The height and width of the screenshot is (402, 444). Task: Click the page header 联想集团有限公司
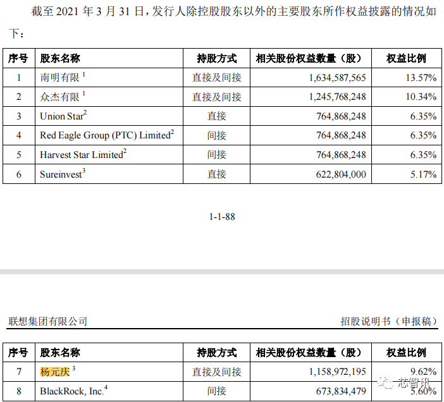point(48,321)
